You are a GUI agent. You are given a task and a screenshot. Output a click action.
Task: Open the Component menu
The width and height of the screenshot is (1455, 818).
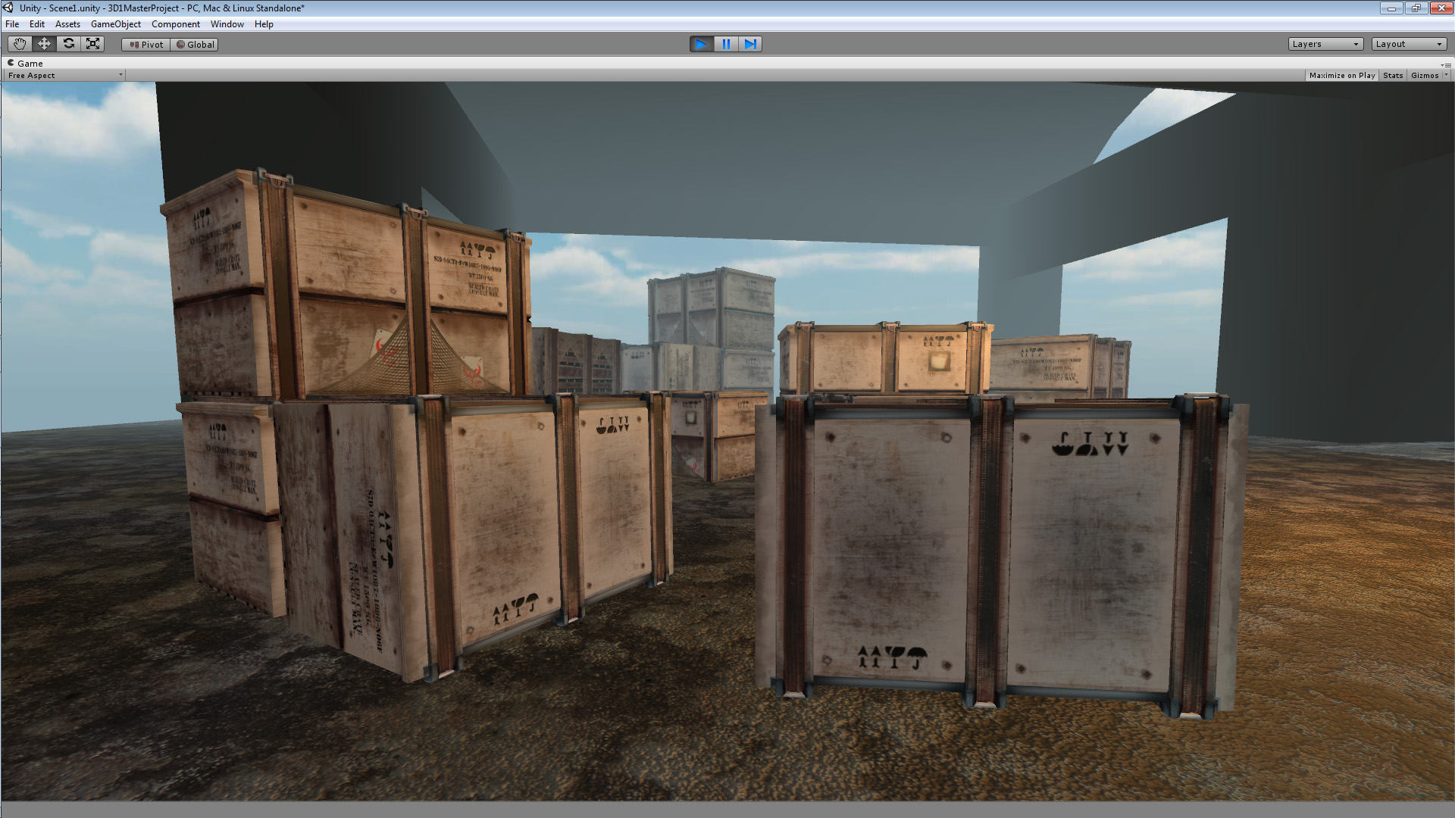tap(175, 24)
